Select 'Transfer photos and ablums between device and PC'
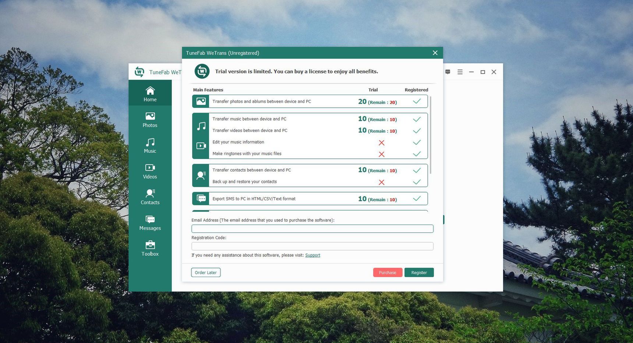The image size is (633, 343). (262, 102)
